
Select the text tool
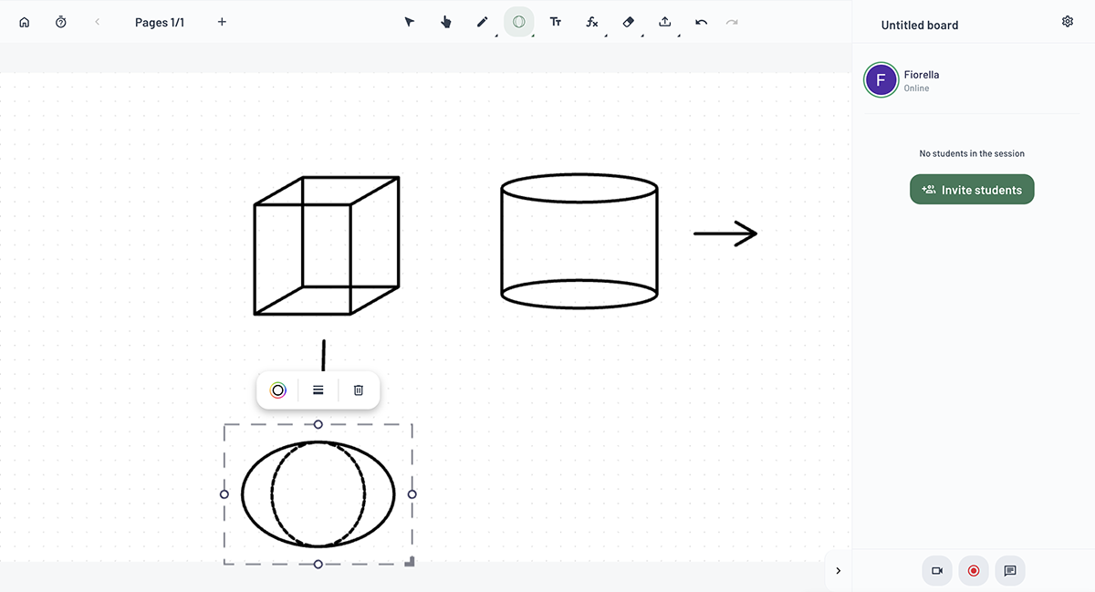(x=556, y=22)
